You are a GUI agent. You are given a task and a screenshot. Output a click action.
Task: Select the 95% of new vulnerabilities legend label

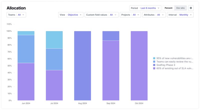174,58
